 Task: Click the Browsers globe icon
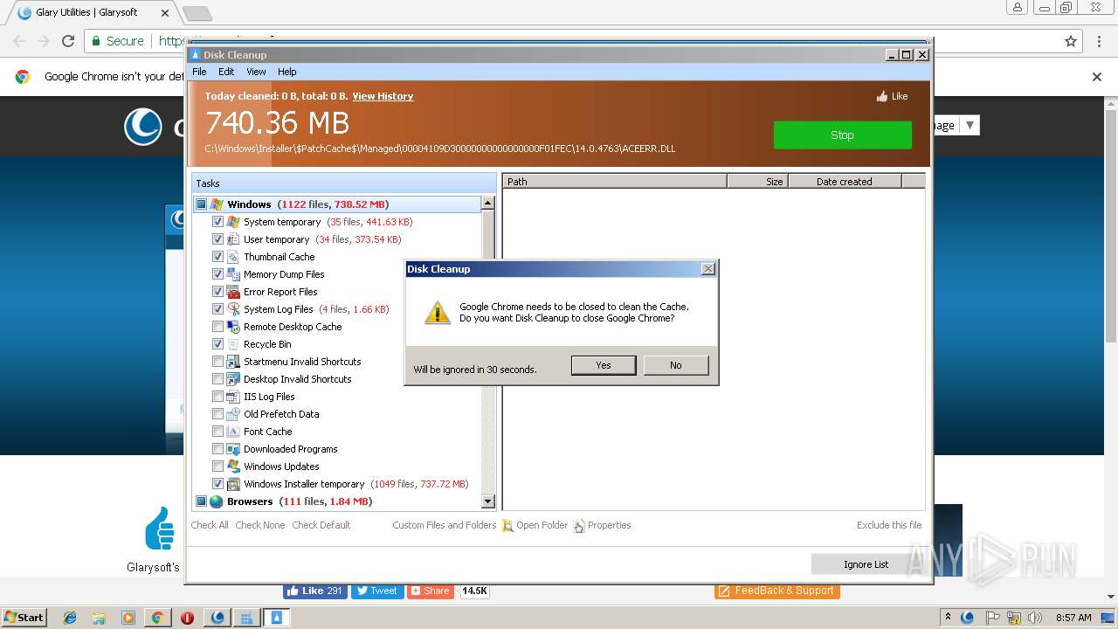[x=217, y=501]
